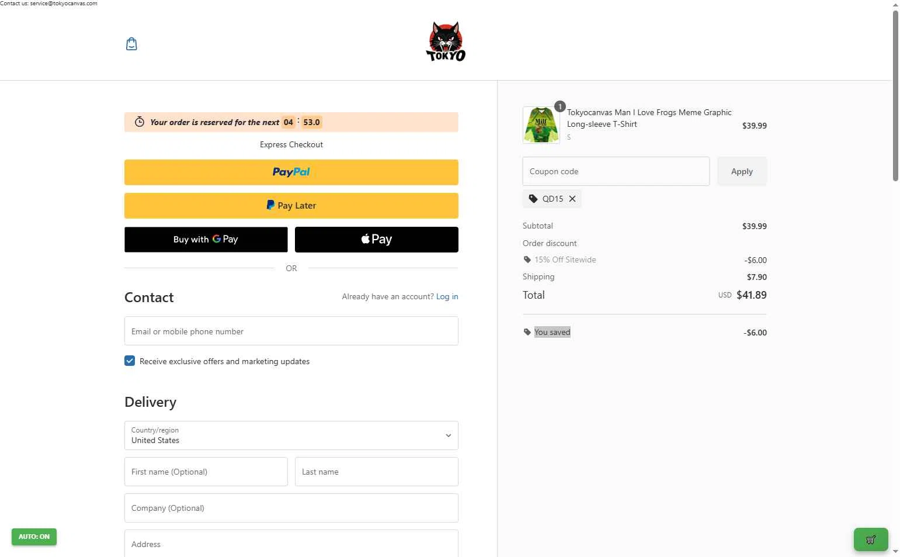The height and width of the screenshot is (557, 900).
Task: Open the green cart button at bottom right
Action: (x=871, y=539)
